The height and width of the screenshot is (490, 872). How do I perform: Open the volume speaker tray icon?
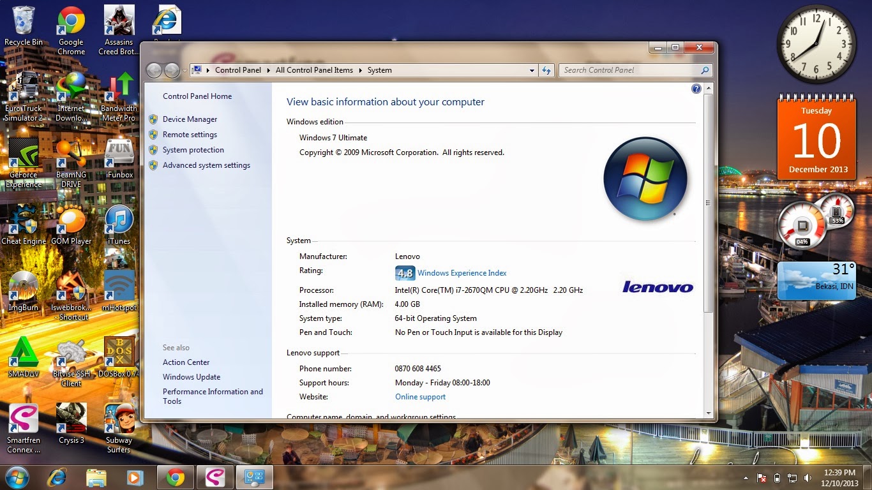click(x=808, y=478)
